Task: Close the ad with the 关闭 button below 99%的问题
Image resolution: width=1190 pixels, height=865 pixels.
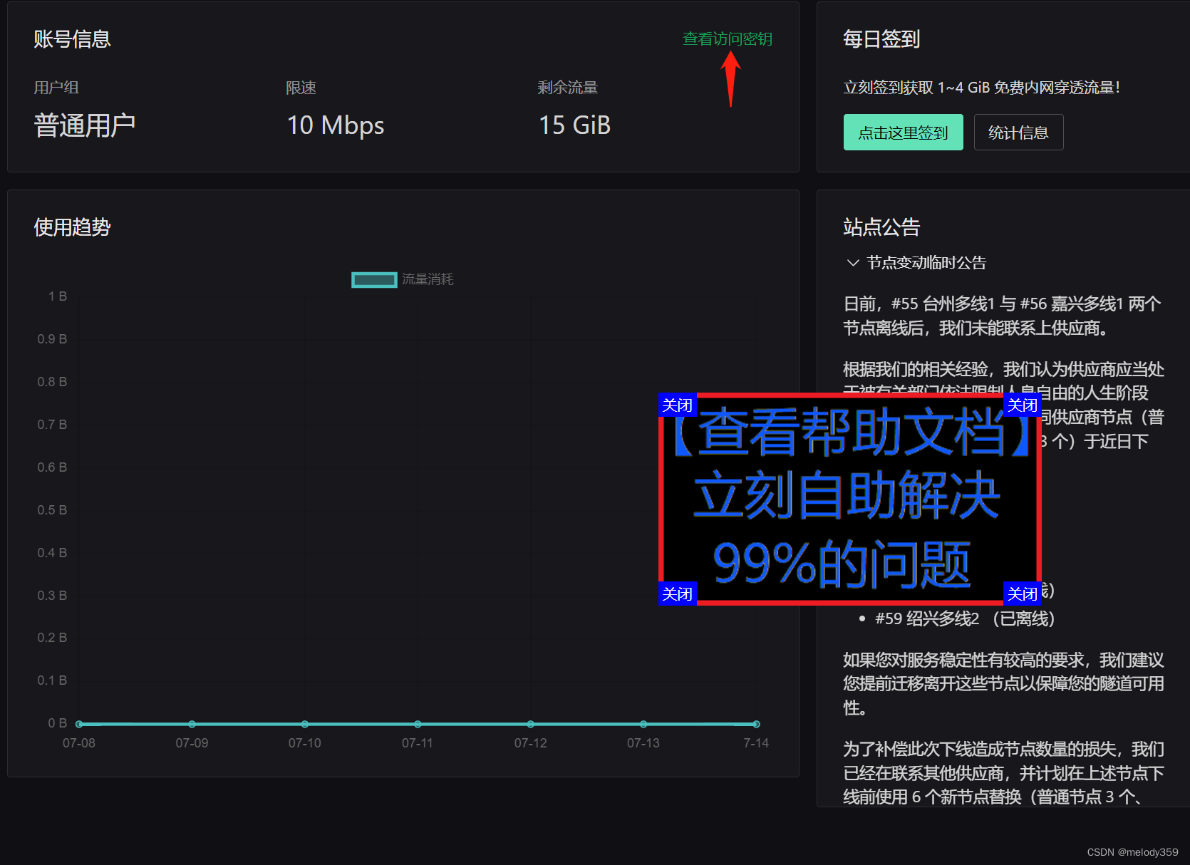Action: pyautogui.click(x=677, y=594)
